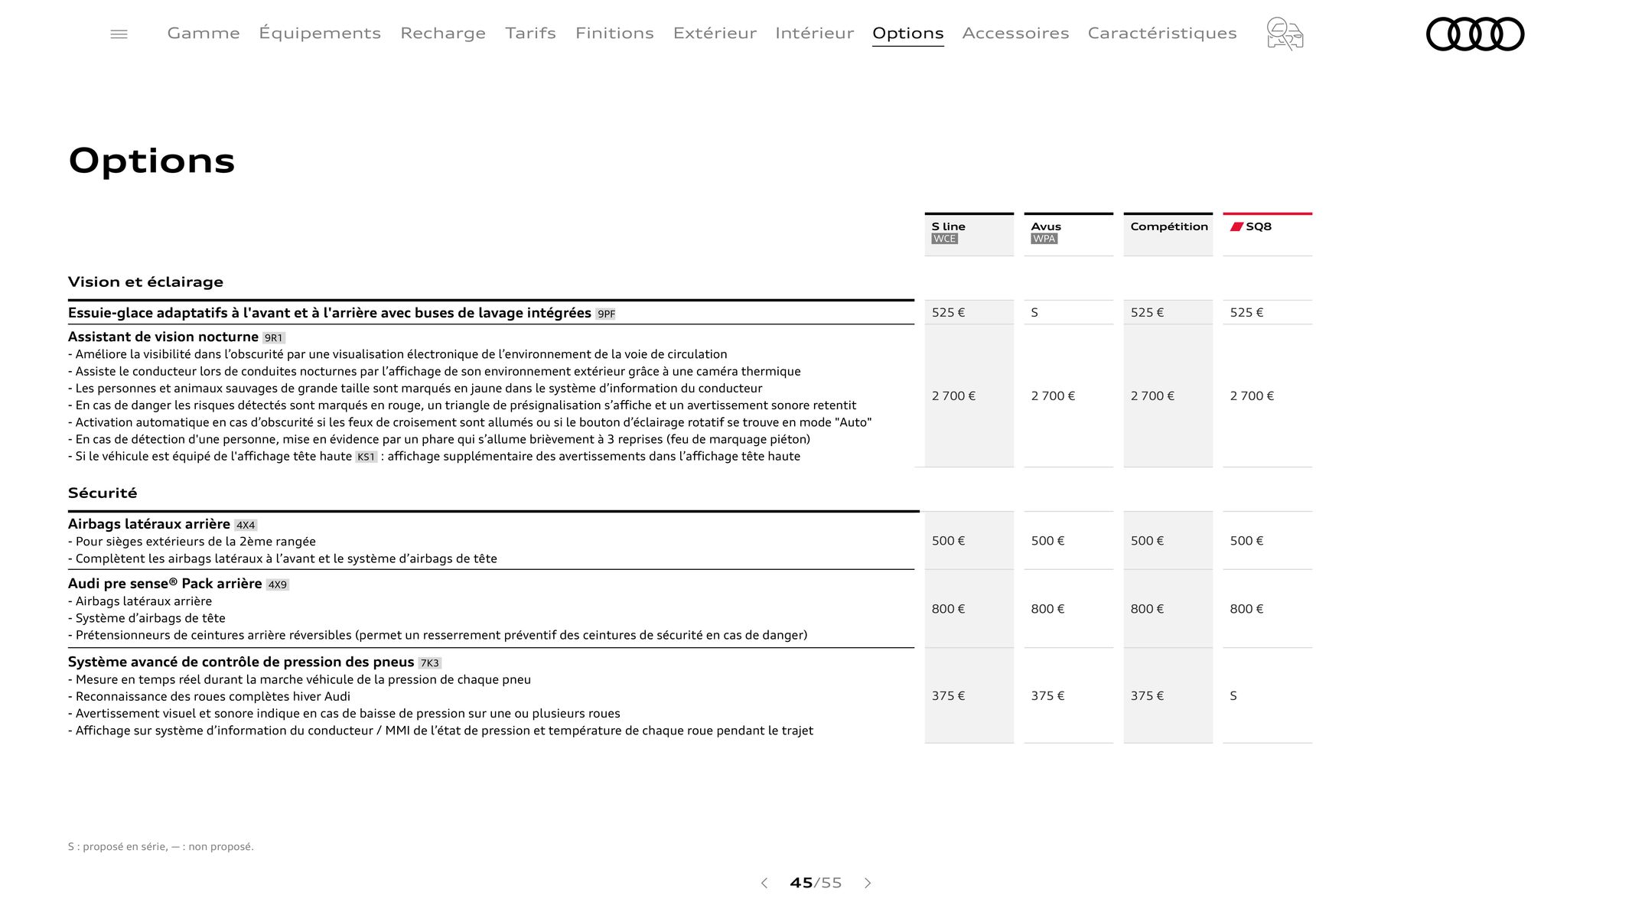Click the Compétition column header
The width and height of the screenshot is (1632, 918).
point(1168,234)
